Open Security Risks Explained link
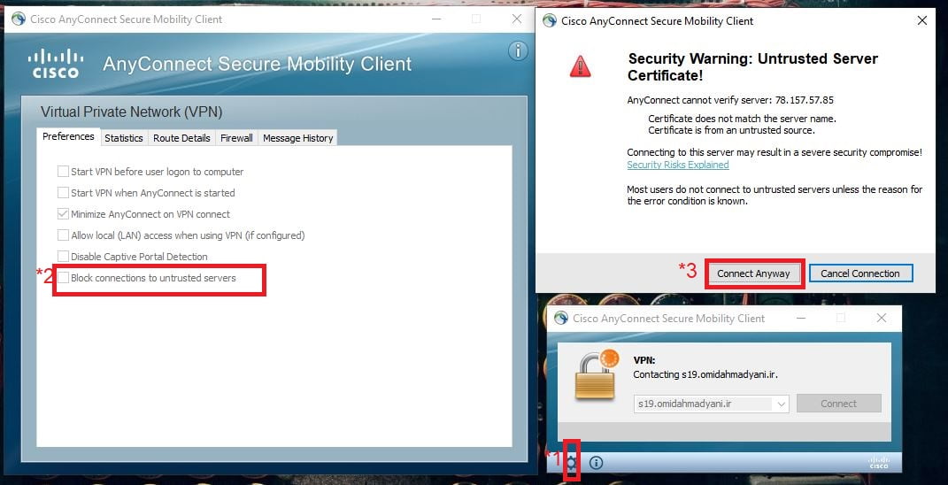The width and height of the screenshot is (948, 485). click(677, 165)
